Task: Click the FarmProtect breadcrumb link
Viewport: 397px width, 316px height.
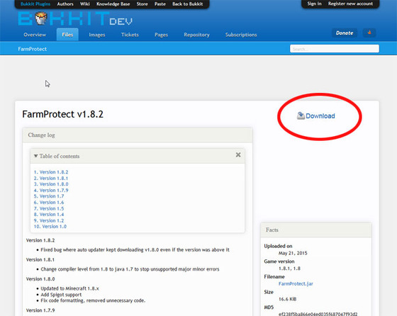Action: click(33, 49)
